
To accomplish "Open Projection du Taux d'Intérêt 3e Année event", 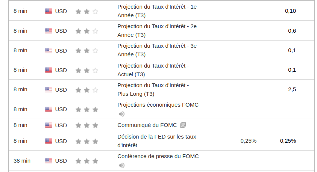I will tap(157, 50).
